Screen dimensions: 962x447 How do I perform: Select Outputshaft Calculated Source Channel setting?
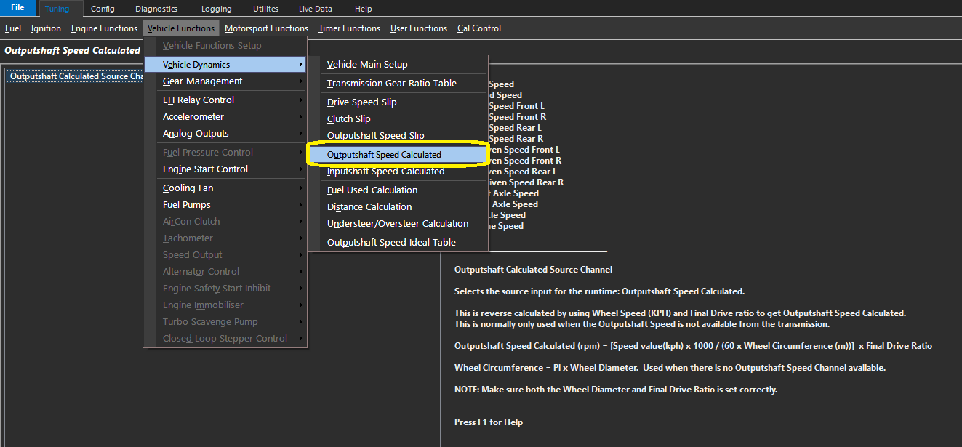tap(75, 76)
